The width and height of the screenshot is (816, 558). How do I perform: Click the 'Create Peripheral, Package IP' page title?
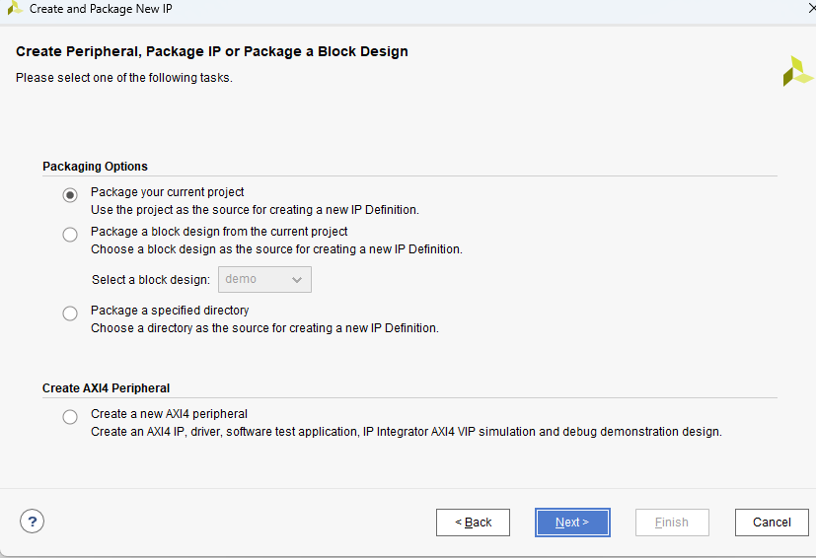(212, 51)
